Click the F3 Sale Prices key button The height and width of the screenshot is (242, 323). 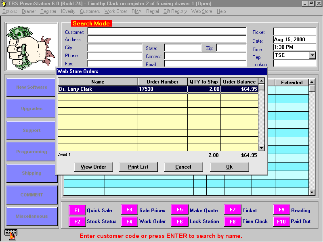[129, 210]
